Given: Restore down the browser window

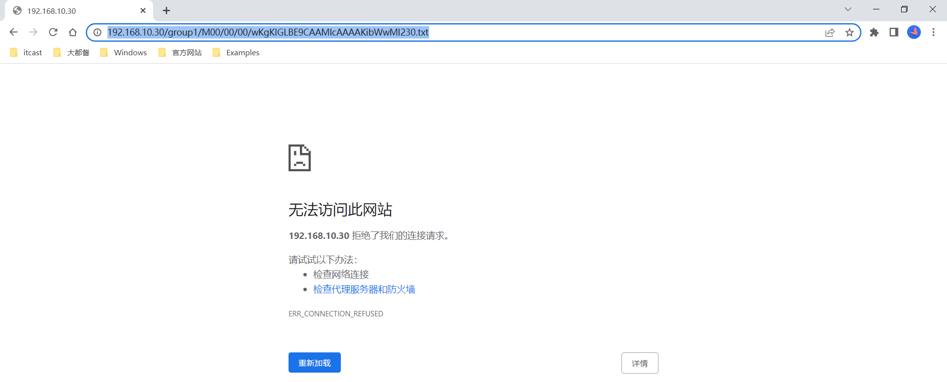Looking at the screenshot, I should (x=904, y=9).
